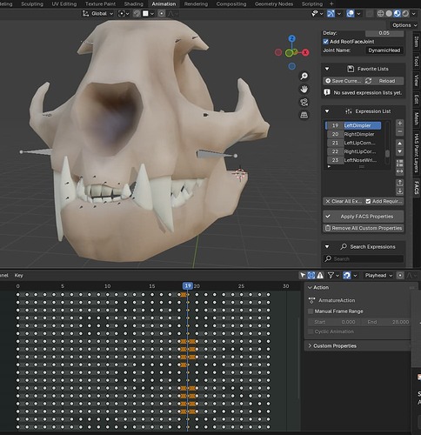Switch to Shading workspace tab

(x=133, y=4)
